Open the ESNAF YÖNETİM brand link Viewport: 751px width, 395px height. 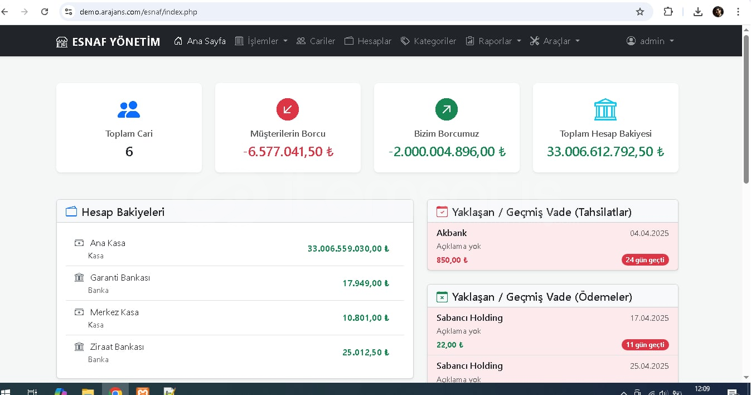108,41
